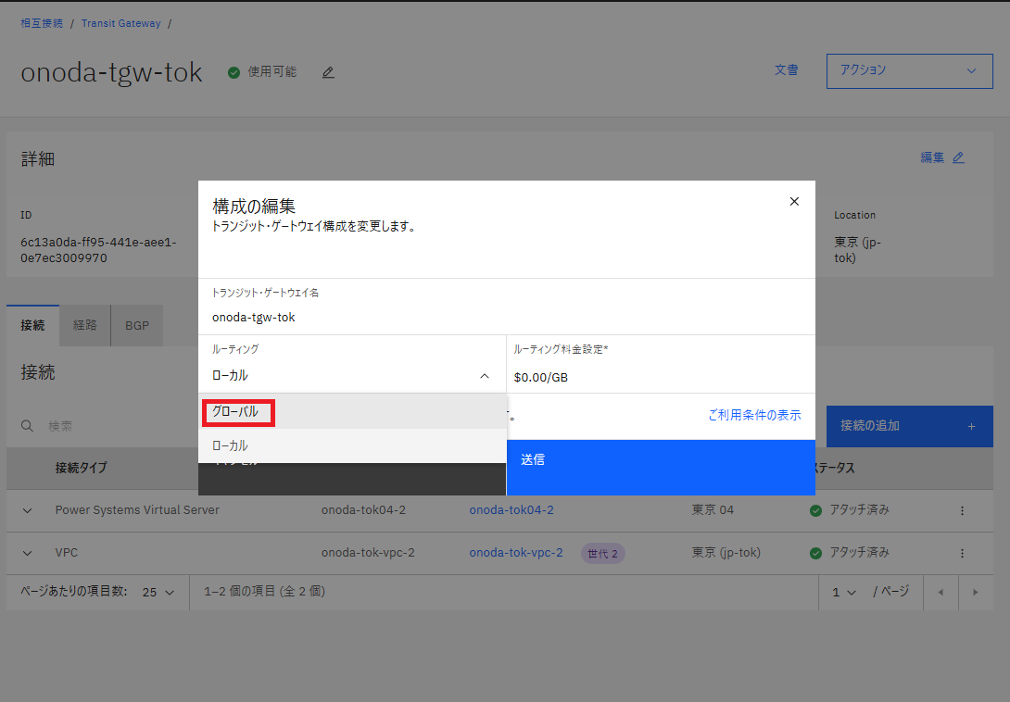The image size is (1010, 702).
Task: Click attached status icon for onoda-tok04-2
Action: click(815, 510)
